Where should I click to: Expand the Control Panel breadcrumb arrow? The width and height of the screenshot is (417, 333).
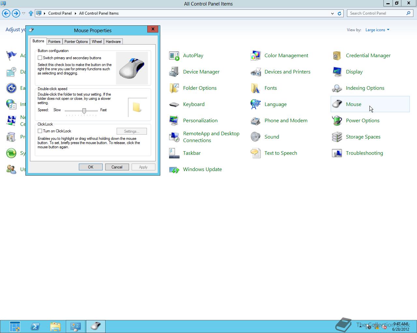(x=76, y=13)
